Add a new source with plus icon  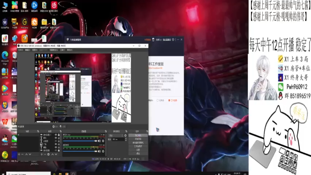(42, 154)
